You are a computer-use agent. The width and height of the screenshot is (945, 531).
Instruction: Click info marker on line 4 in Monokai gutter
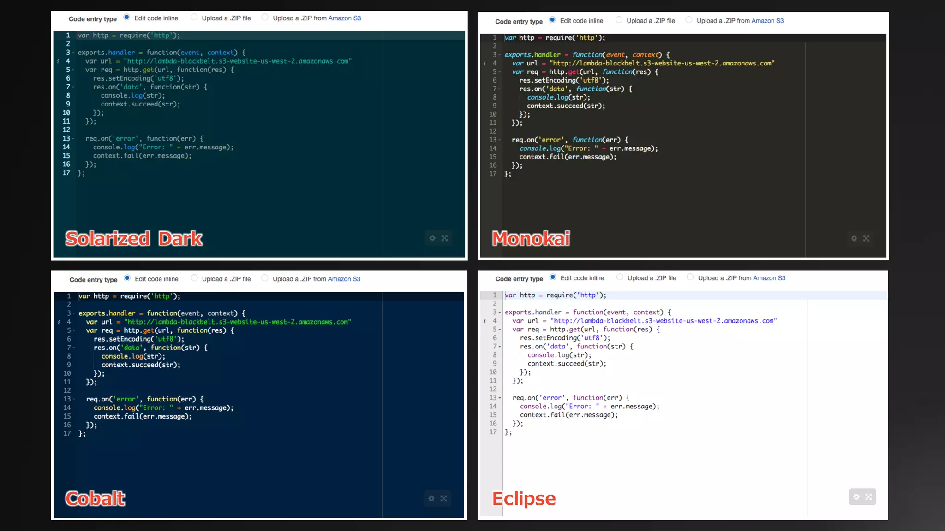click(x=484, y=64)
